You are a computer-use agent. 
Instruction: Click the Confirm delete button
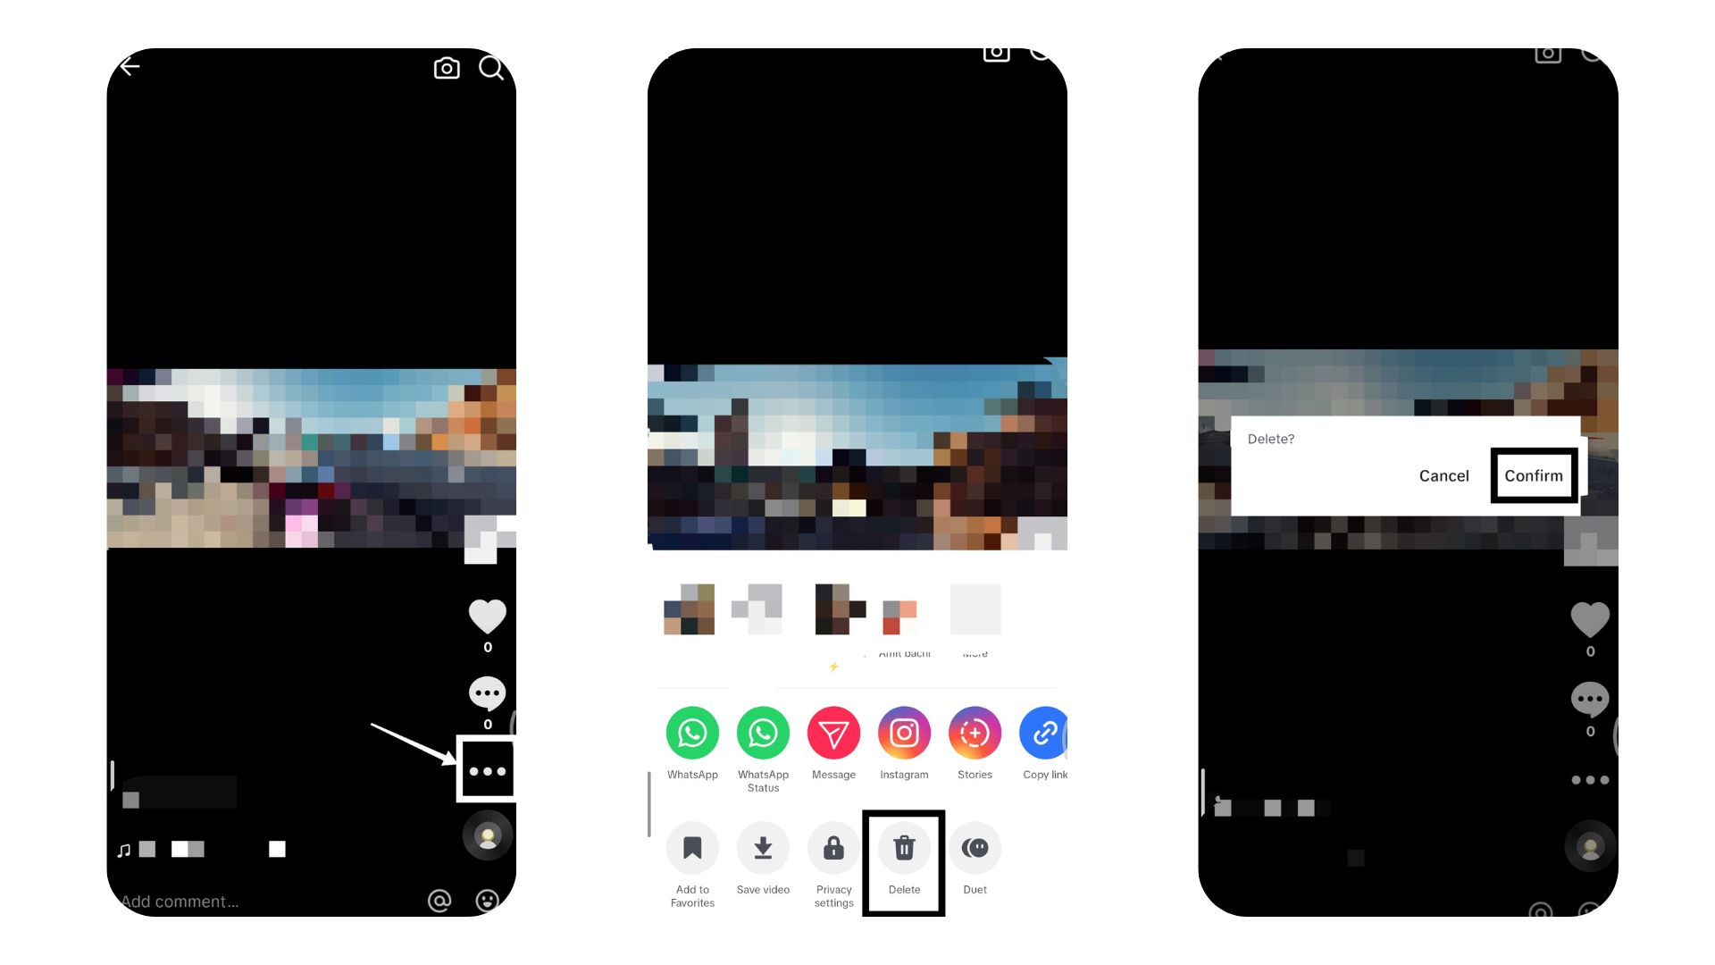1534,476
